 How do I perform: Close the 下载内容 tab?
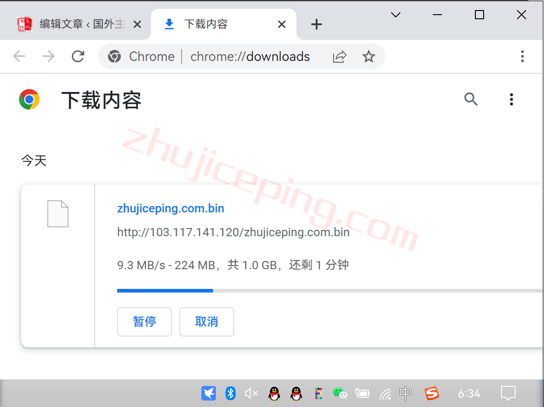(x=282, y=24)
